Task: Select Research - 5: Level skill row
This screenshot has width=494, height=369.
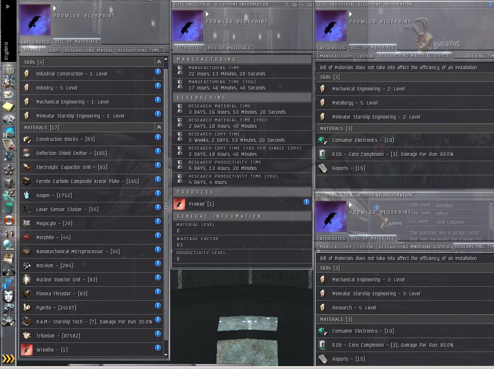Action: pos(405,307)
